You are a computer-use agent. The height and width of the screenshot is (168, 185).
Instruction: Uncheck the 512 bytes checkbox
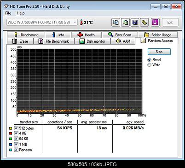pos(16,128)
